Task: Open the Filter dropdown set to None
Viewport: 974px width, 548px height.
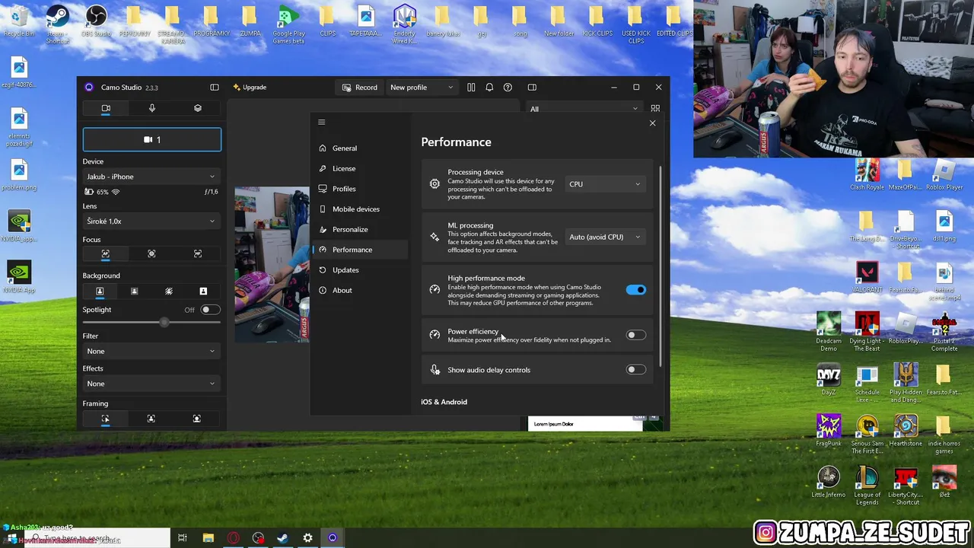Action: tap(151, 351)
